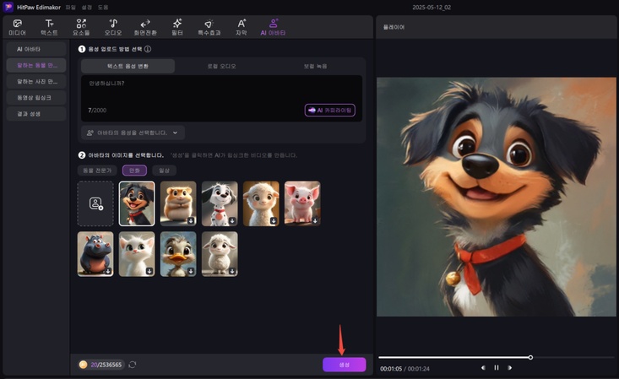Select the pink pig avatar thumbnail
Viewport: 619px width, 379px height.
tap(302, 203)
